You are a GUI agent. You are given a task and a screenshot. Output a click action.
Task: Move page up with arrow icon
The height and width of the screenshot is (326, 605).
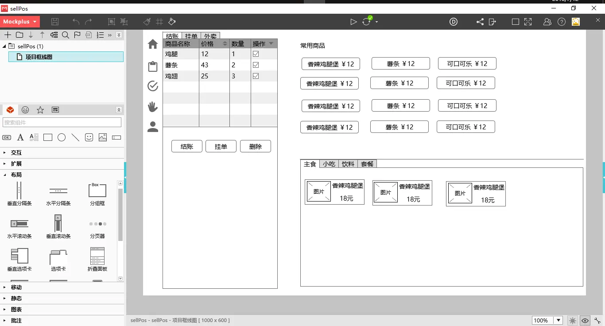(x=43, y=35)
